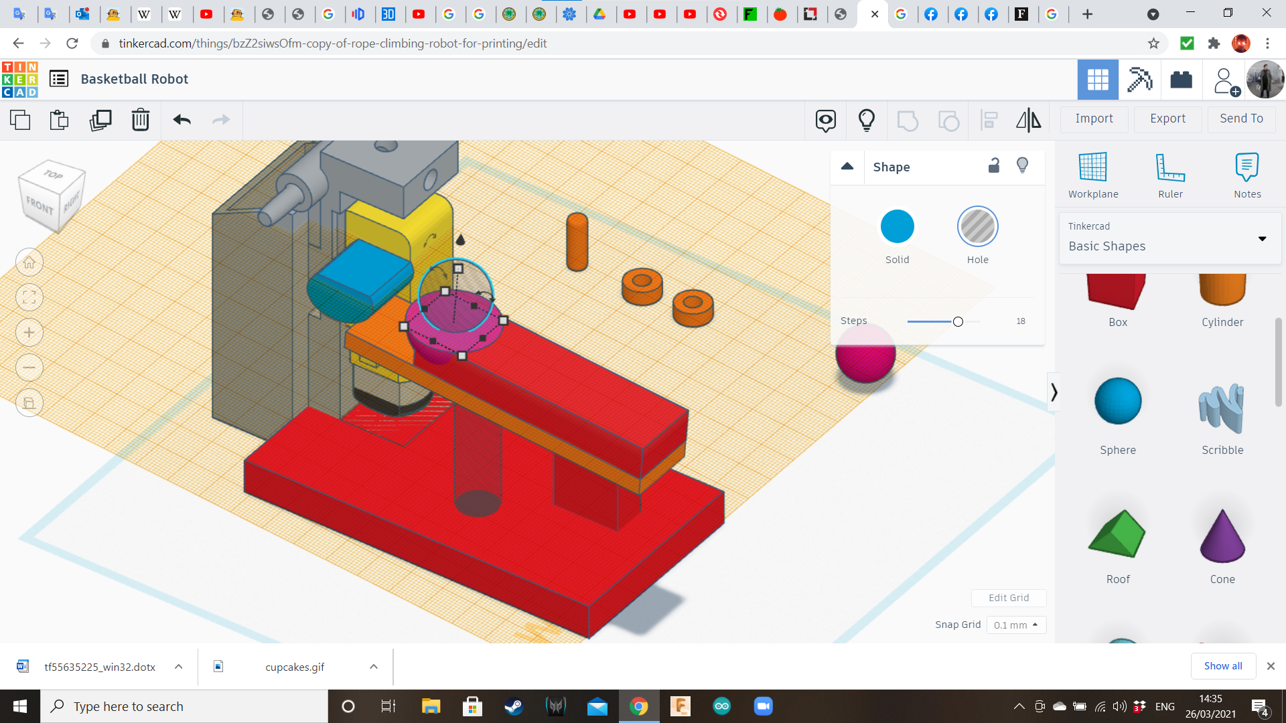1286x723 pixels.
Task: Select the Mirror tool
Action: click(1029, 120)
